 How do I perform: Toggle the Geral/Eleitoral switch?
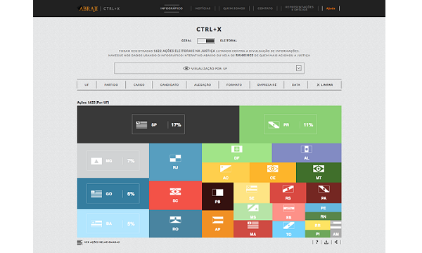[206, 41]
